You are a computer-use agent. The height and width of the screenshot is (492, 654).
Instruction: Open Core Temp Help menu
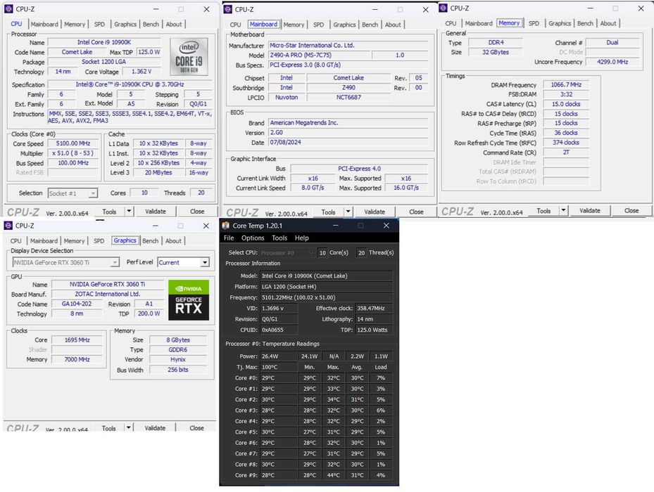point(301,238)
